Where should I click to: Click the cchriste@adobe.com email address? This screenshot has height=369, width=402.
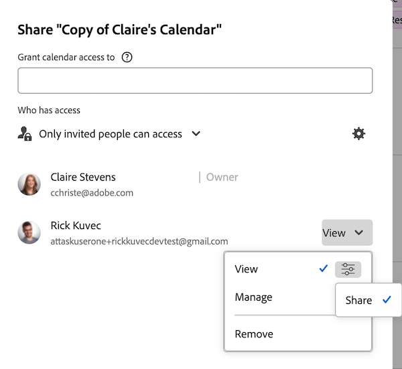click(x=92, y=193)
